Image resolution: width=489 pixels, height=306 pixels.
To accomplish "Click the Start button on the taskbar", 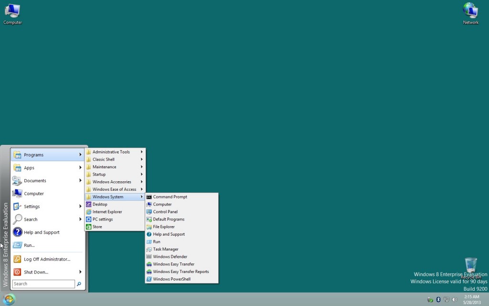I will tap(9, 299).
